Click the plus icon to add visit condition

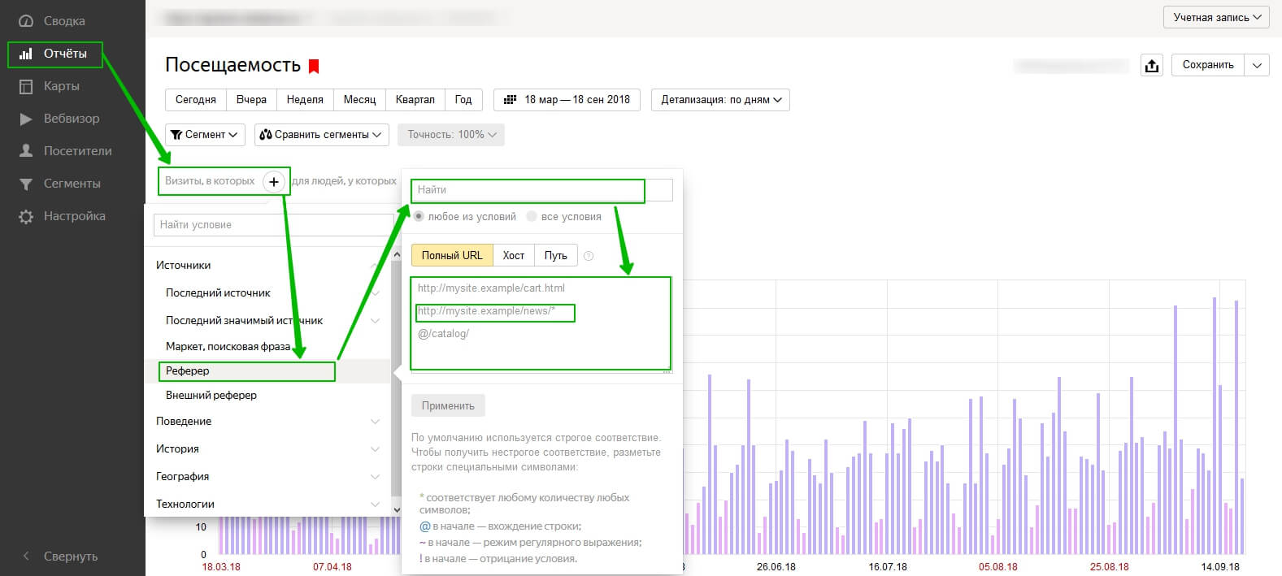[x=274, y=182]
